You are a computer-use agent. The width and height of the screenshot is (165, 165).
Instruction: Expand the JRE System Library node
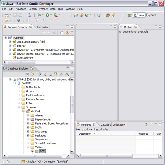tap(10, 42)
